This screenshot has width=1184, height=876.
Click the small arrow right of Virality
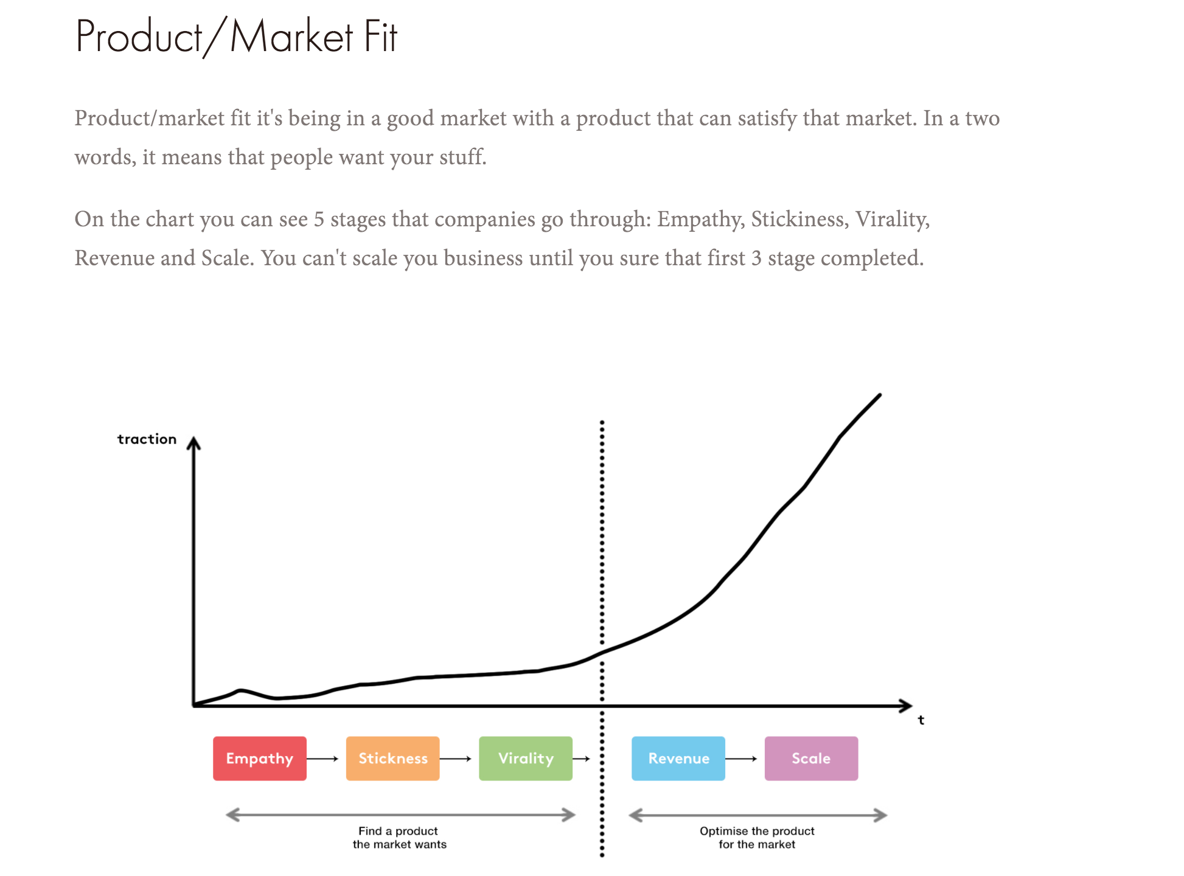582,759
